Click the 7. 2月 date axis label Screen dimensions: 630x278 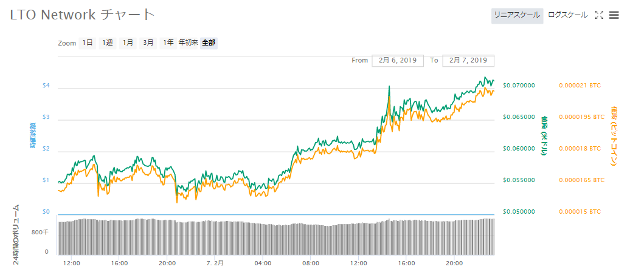(215, 263)
